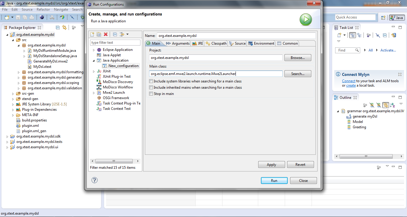Toggle Scheduled view in Task List
This screenshot has width=407, height=217.
(x=359, y=35)
